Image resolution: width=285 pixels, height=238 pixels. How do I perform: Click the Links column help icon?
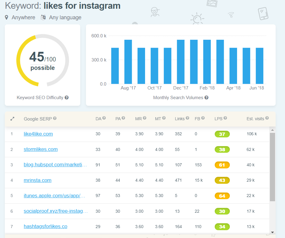[187, 118]
